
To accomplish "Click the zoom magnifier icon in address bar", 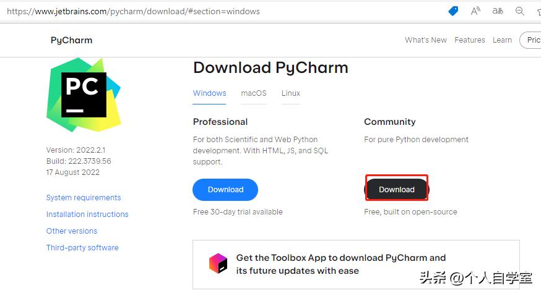I will 519,11.
